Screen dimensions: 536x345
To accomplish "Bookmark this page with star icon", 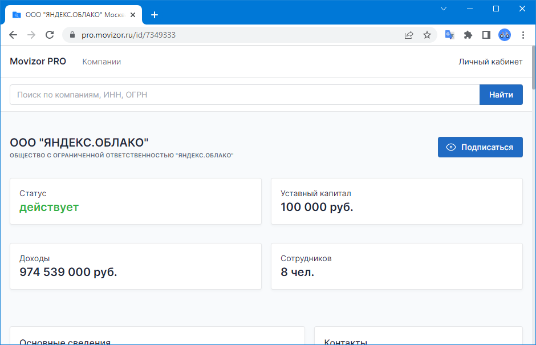I will click(x=427, y=35).
